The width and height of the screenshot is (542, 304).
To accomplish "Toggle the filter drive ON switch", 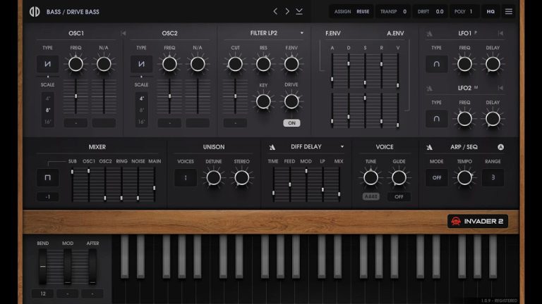I will [x=291, y=122].
